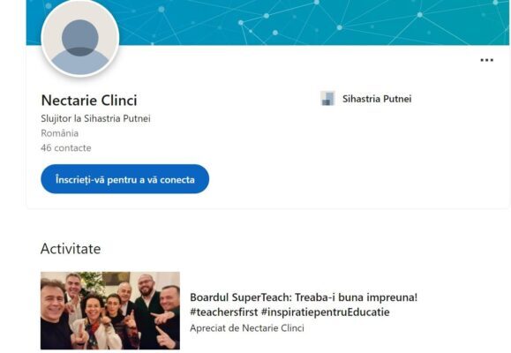Click Apreciat de Nectarie Clinci text
Screen dimensions: 511x353
(x=247, y=328)
